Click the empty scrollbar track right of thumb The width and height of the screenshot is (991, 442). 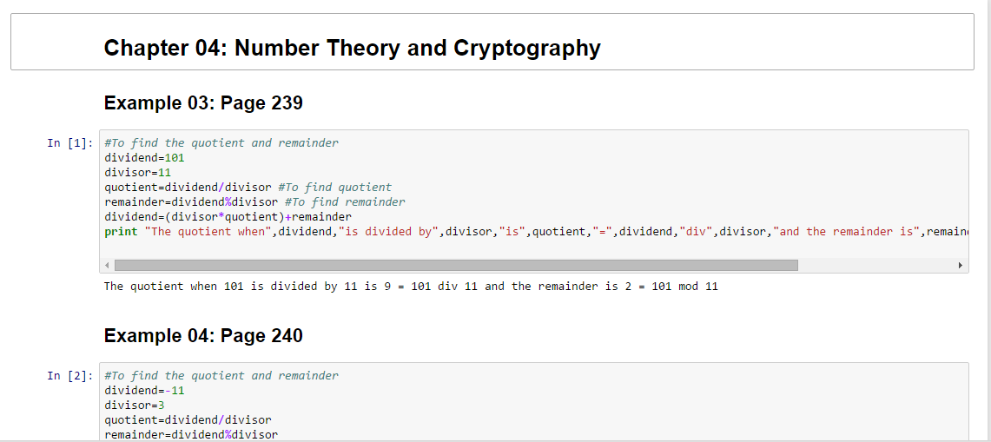pos(875,265)
